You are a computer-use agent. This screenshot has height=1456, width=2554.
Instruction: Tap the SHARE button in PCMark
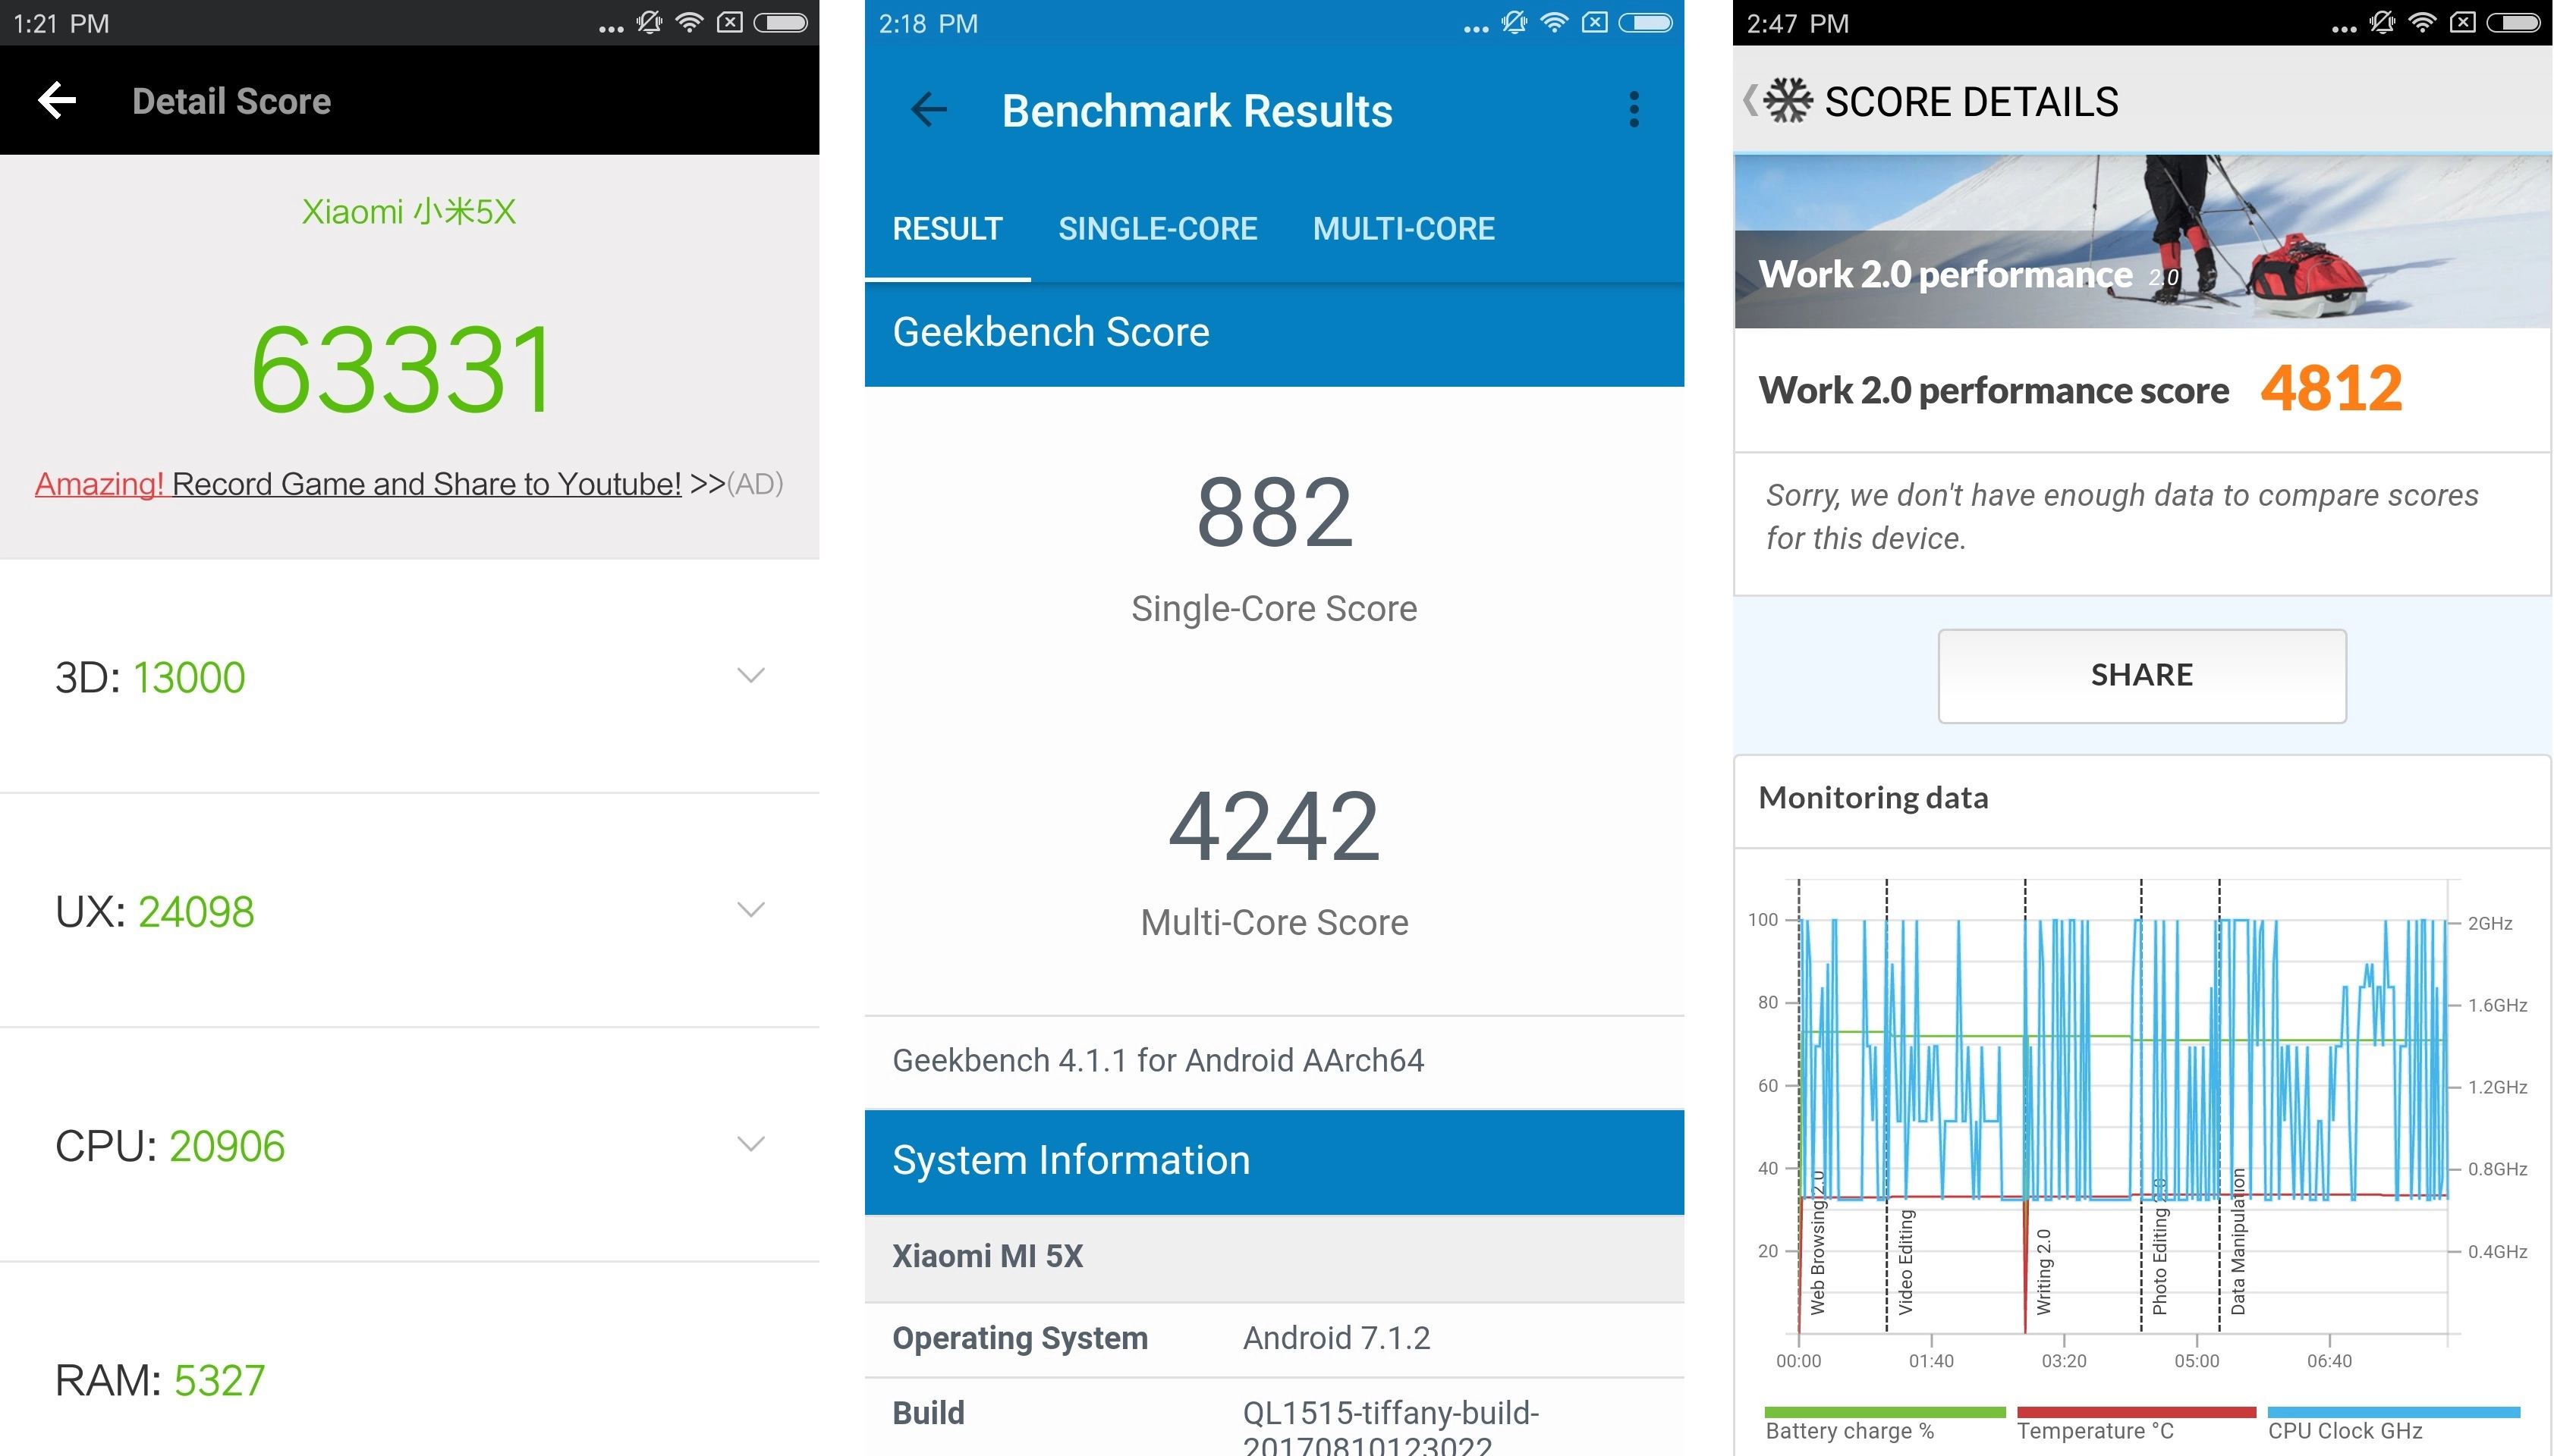click(2140, 675)
